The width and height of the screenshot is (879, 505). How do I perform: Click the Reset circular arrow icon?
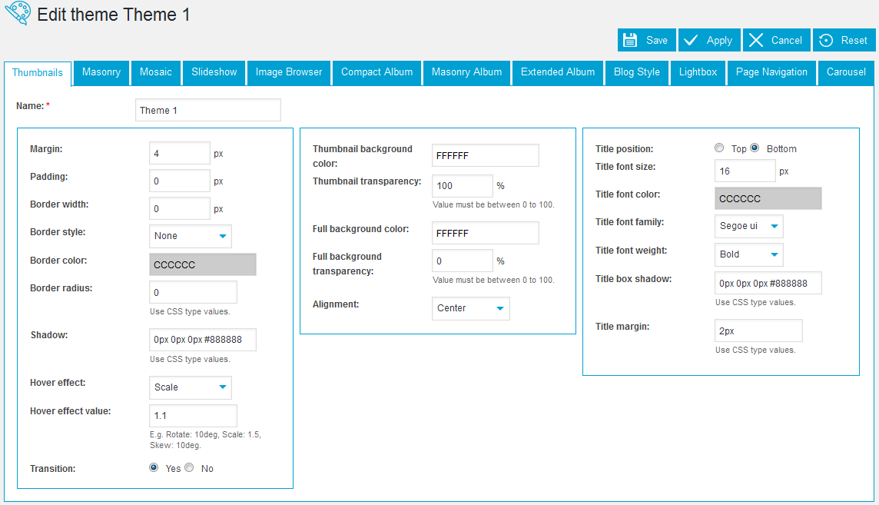tap(827, 40)
